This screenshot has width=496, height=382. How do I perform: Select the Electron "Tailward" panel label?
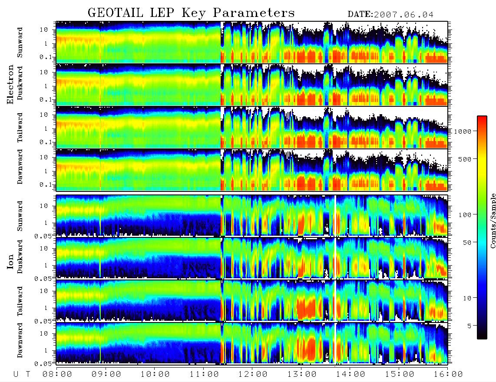click(x=20, y=127)
